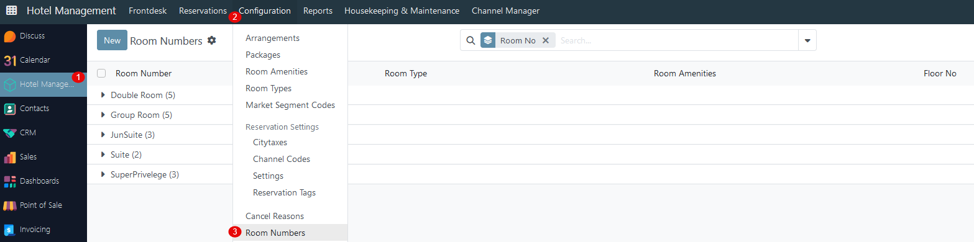Click the search magnifier icon
The image size is (974, 242).
pos(471,40)
